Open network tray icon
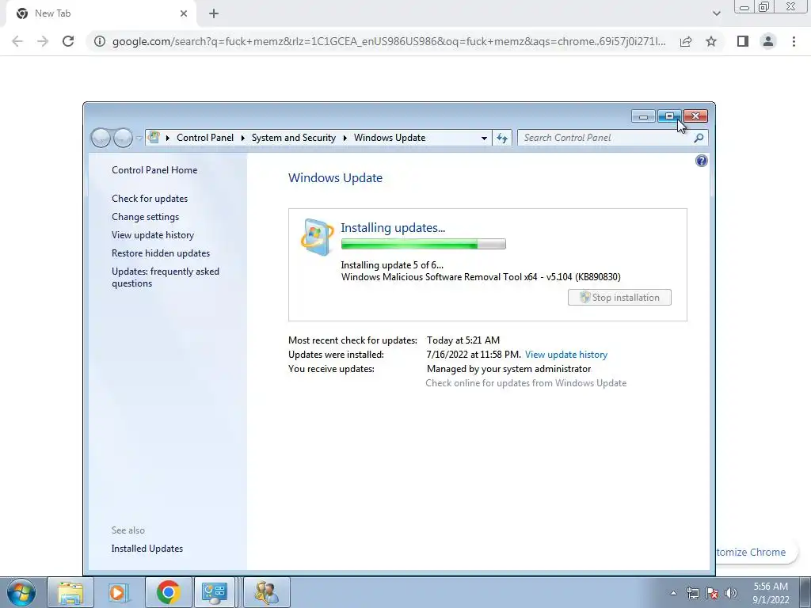 692,593
